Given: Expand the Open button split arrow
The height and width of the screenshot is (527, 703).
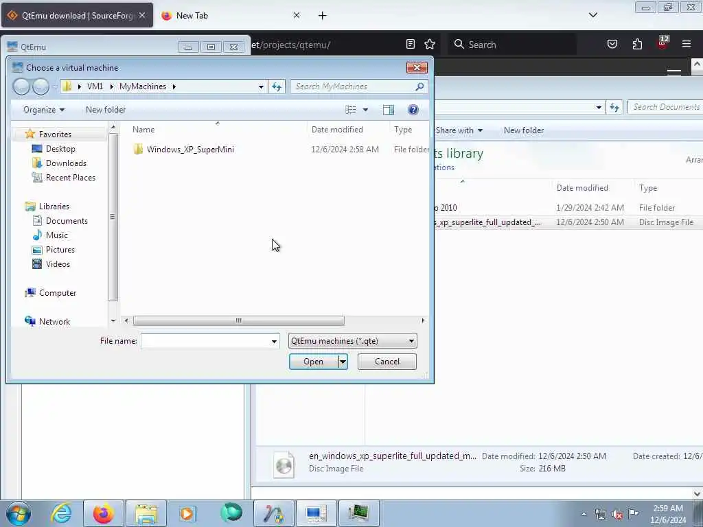Looking at the screenshot, I should pos(343,362).
